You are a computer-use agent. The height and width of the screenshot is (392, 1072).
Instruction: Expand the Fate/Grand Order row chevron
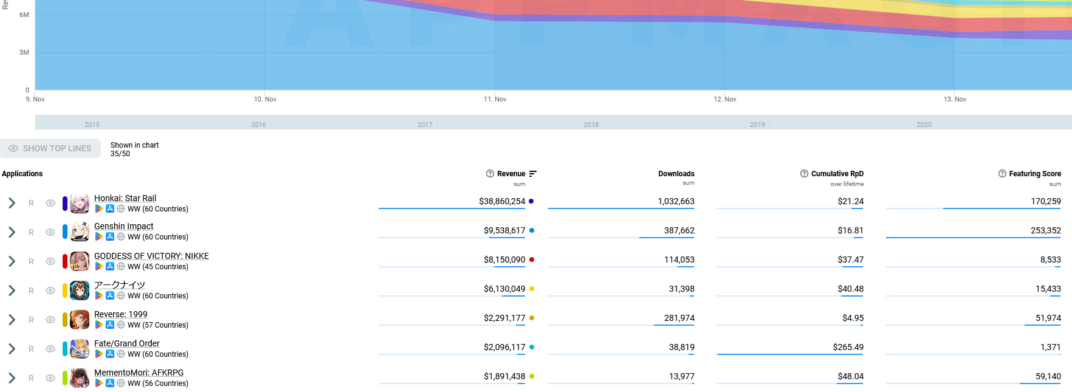pos(12,349)
